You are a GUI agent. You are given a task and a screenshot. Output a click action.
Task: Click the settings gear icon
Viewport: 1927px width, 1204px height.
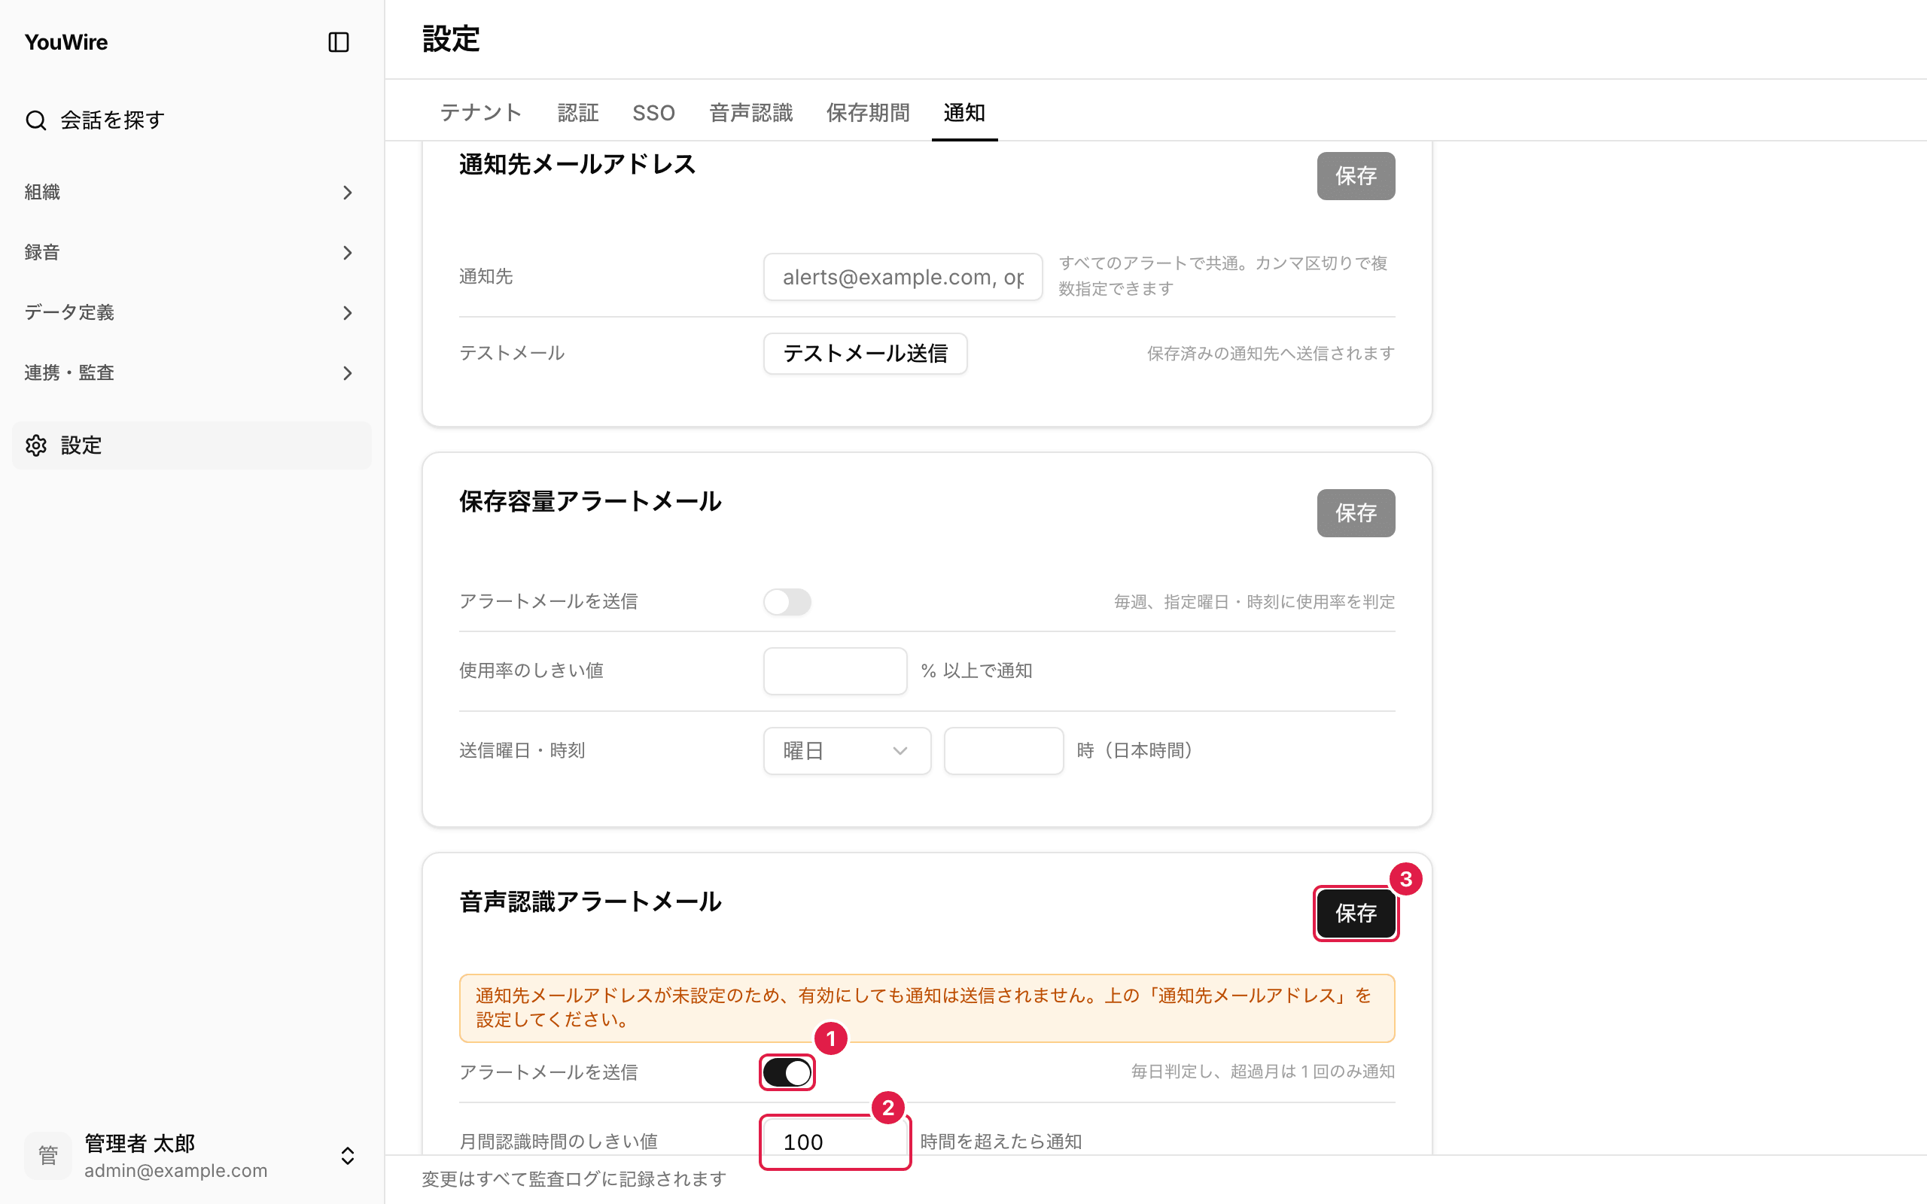click(x=36, y=445)
